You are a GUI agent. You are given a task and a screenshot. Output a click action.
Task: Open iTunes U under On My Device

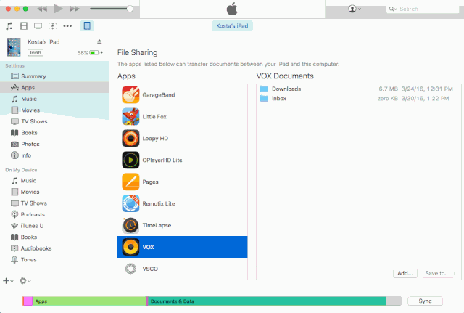tap(54, 226)
